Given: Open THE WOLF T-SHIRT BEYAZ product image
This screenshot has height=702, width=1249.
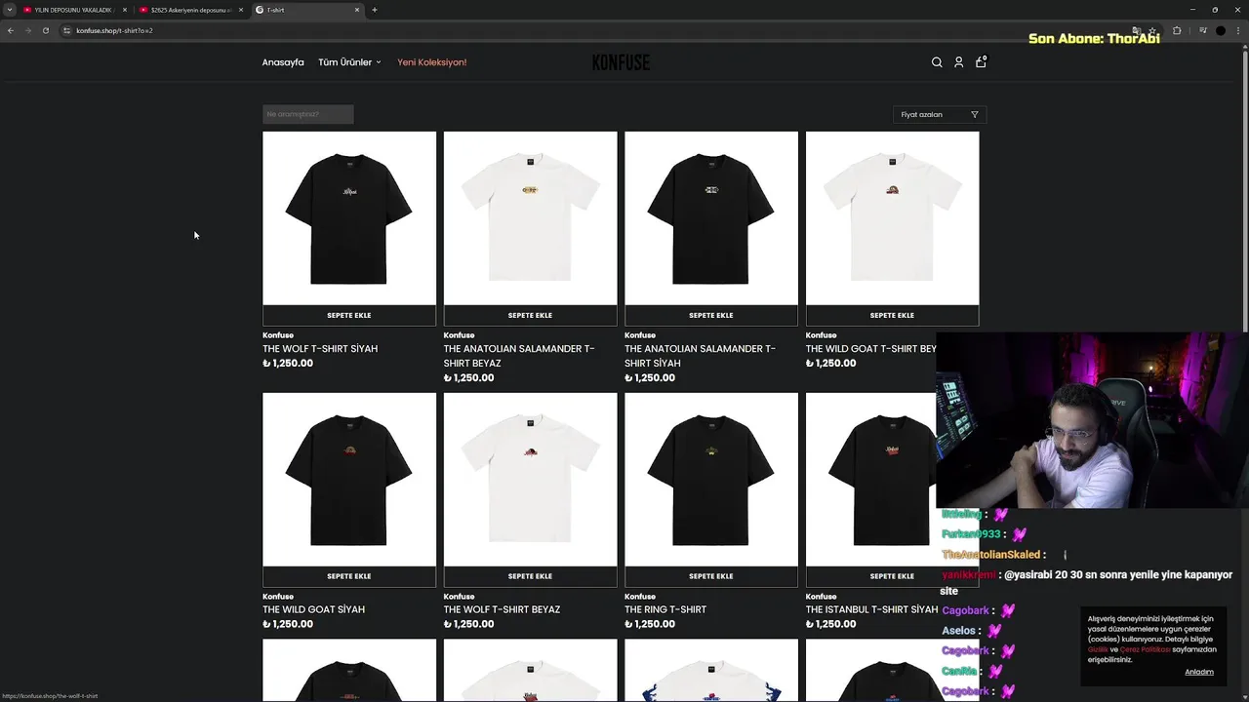Looking at the screenshot, I should (530, 480).
